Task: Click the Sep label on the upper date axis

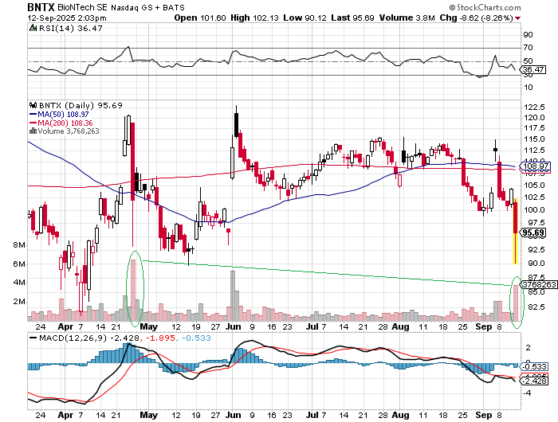Action: pyautogui.click(x=484, y=326)
